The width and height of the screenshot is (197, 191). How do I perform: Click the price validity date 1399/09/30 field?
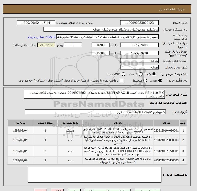[x=139, y=53]
